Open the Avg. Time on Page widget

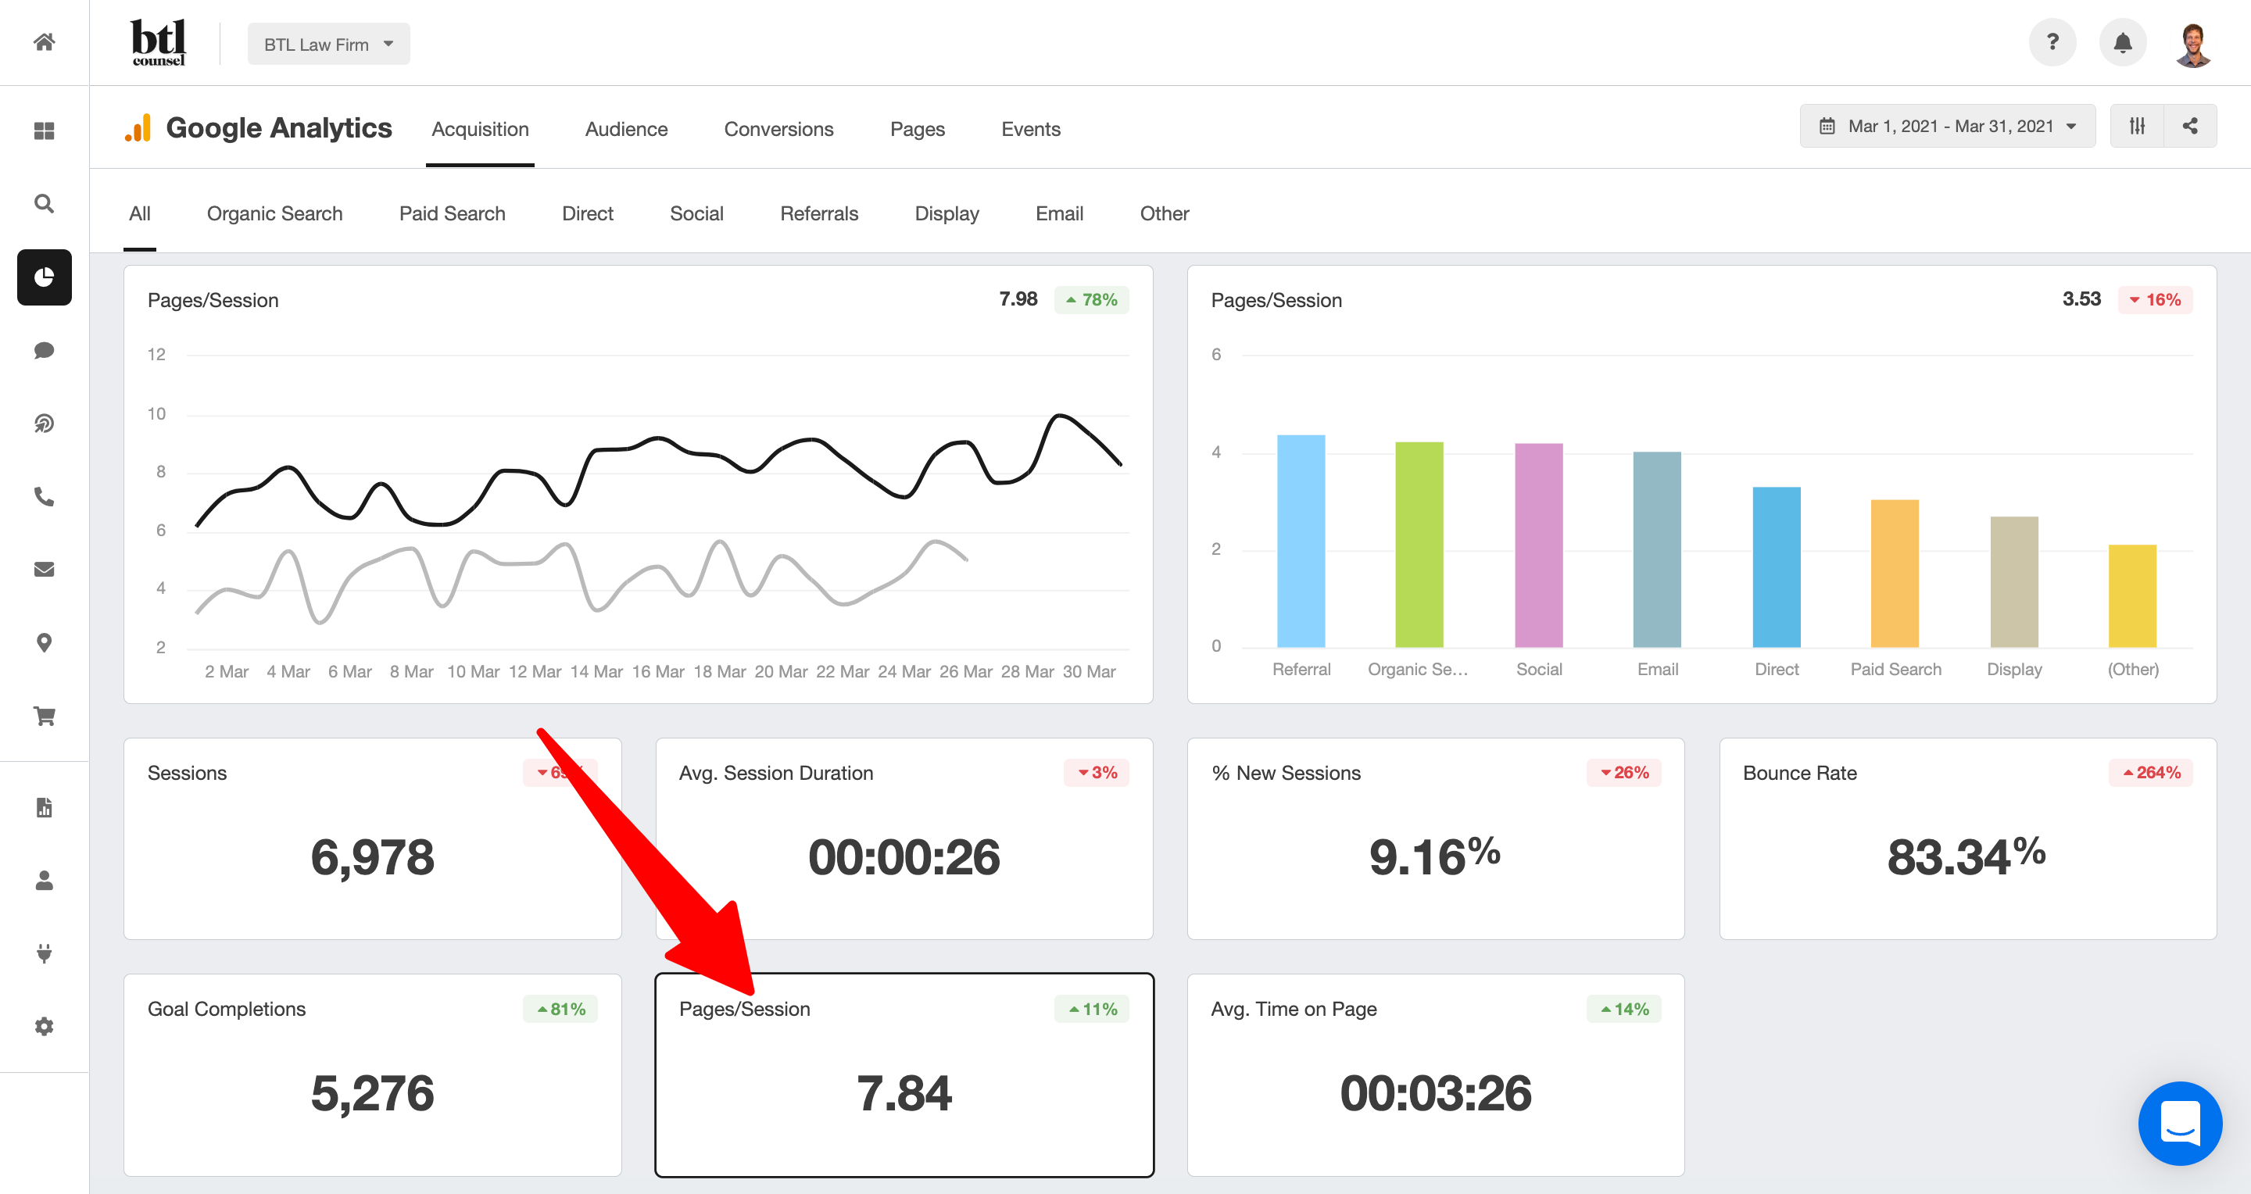pos(1436,1075)
